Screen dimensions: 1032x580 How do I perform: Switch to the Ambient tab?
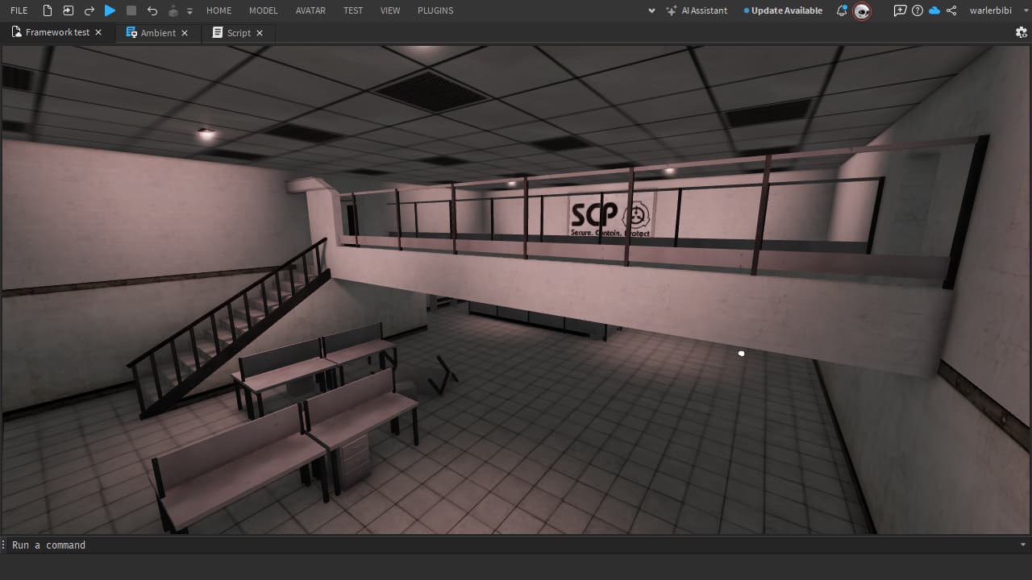[156, 33]
